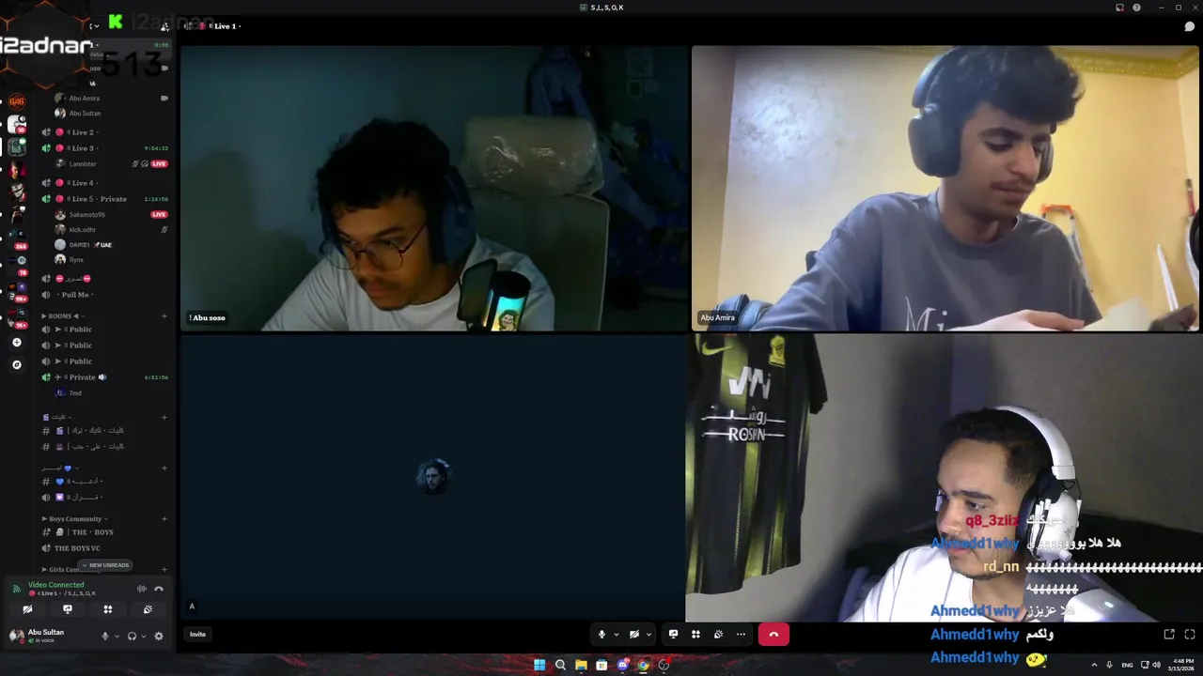Click the Invite button
This screenshot has height=676, width=1203.
[x=197, y=635]
